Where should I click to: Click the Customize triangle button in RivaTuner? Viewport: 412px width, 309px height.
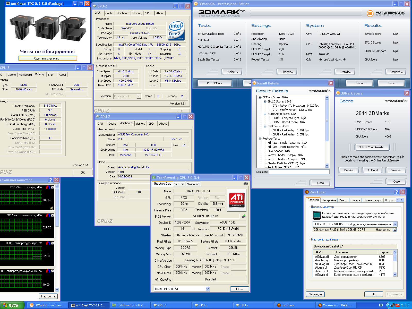[x=395, y=230]
